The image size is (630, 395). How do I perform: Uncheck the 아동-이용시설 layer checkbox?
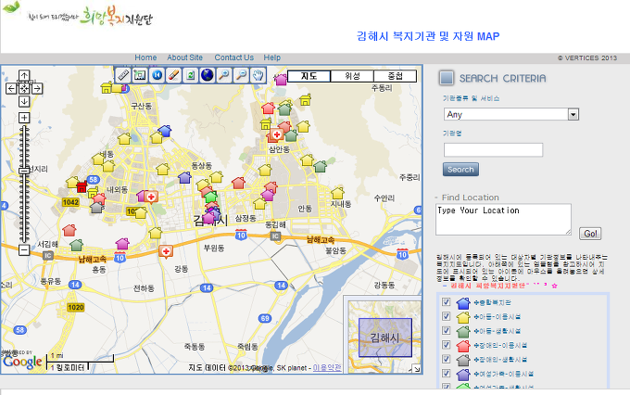click(446, 316)
